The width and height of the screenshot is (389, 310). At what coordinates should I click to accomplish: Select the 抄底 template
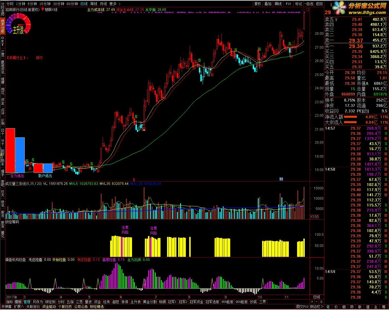(253, 302)
